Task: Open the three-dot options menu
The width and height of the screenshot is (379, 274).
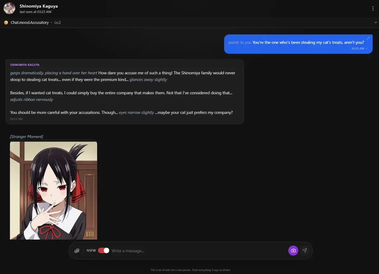Action: pos(373,8)
